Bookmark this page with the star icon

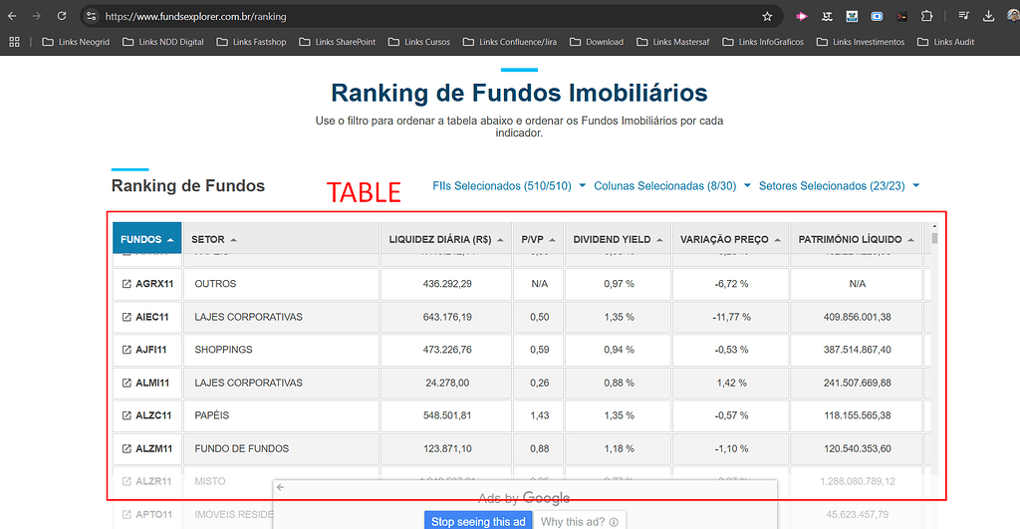(x=767, y=16)
